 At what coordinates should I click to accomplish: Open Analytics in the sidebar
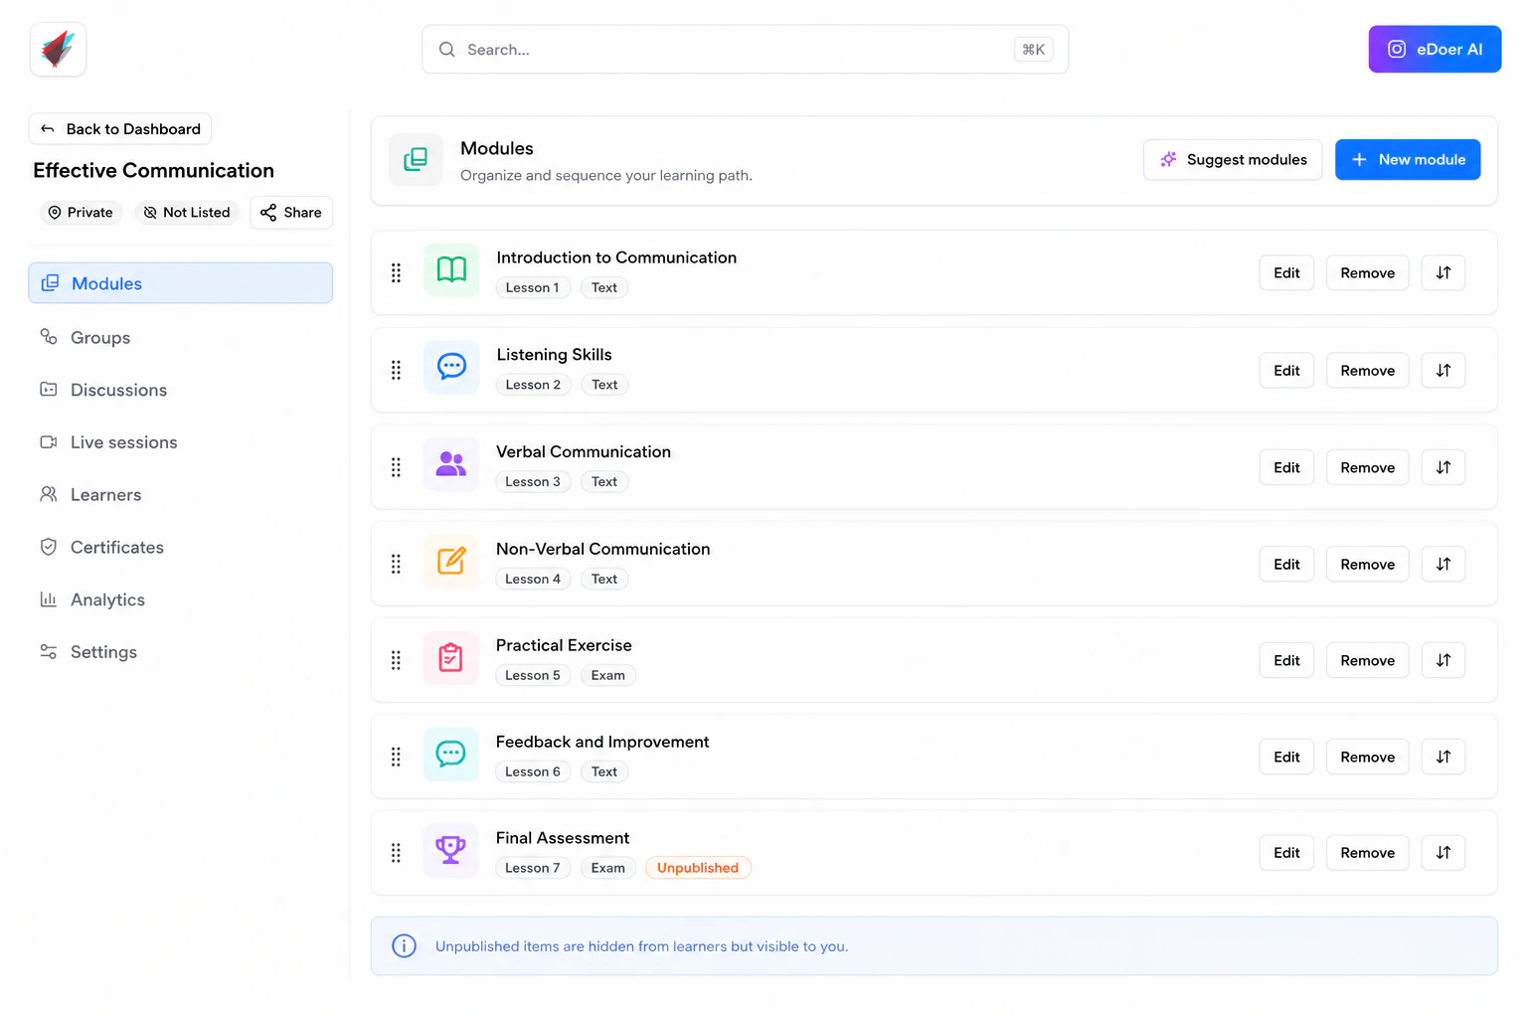pos(181,599)
